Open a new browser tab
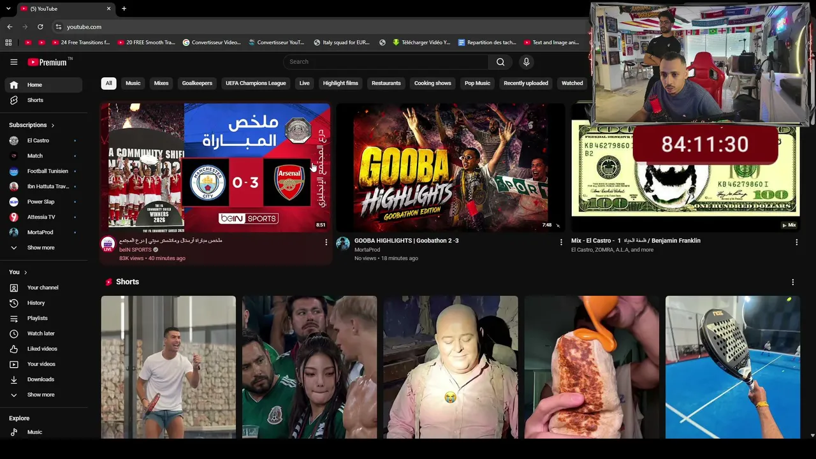 (x=124, y=9)
